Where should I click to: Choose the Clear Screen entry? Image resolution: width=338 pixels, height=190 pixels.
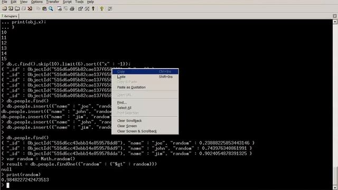[145, 126]
